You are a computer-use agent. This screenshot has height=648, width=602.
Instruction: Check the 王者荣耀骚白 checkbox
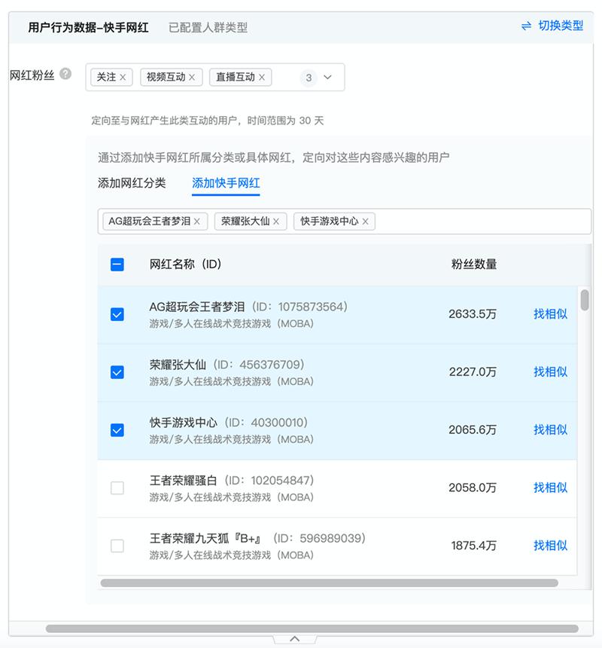pyautogui.click(x=117, y=488)
